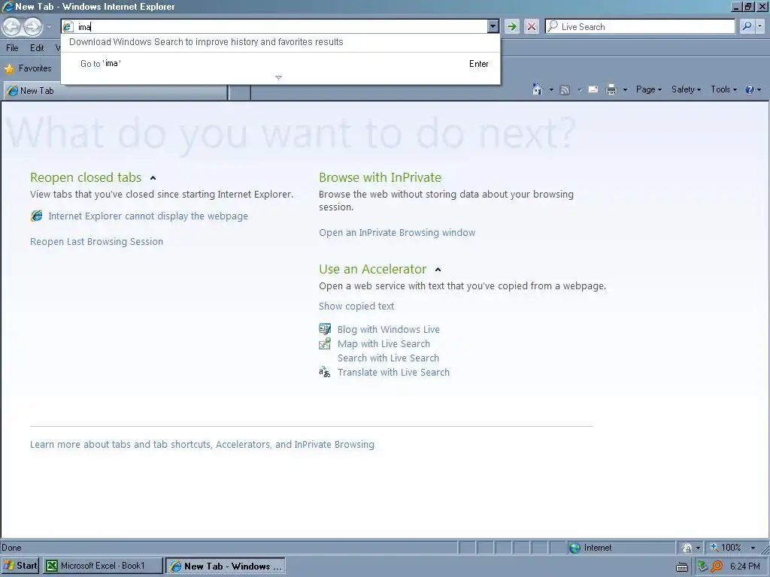The height and width of the screenshot is (577, 770).
Task: Click the Translate accelerator icon
Action: pos(325,372)
